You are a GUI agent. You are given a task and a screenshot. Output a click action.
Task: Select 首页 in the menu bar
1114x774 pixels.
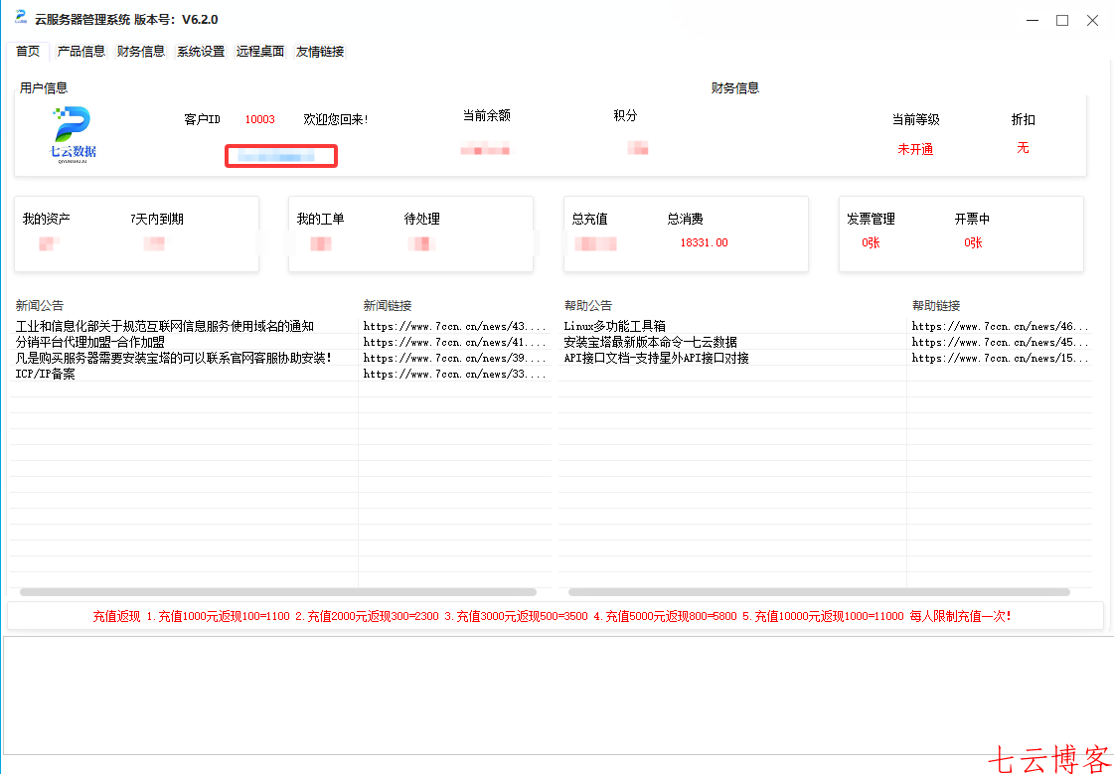26,51
